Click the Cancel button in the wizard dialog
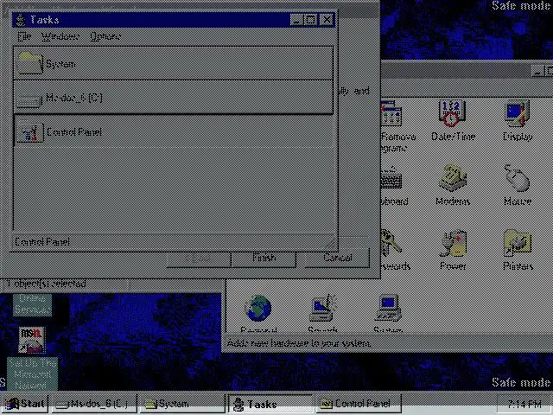Screen dimensions: 553x415 tap(337, 259)
